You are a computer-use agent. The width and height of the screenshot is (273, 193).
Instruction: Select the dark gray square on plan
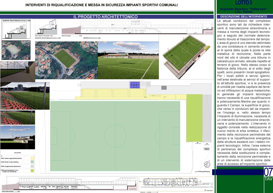(164, 88)
